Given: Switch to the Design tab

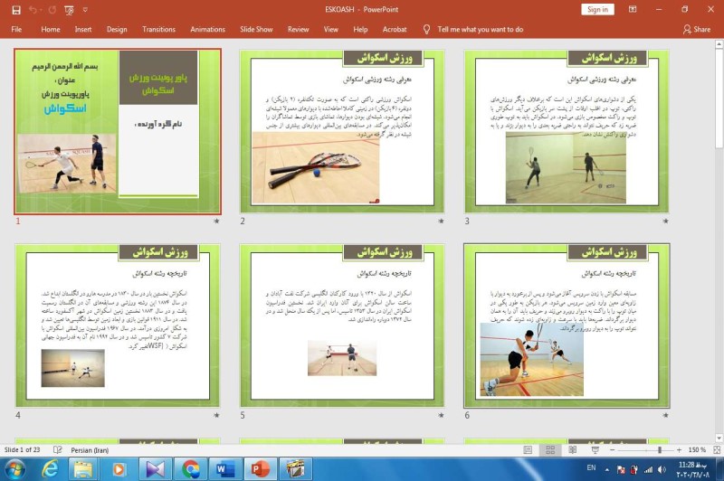Looking at the screenshot, I should click(x=117, y=29).
